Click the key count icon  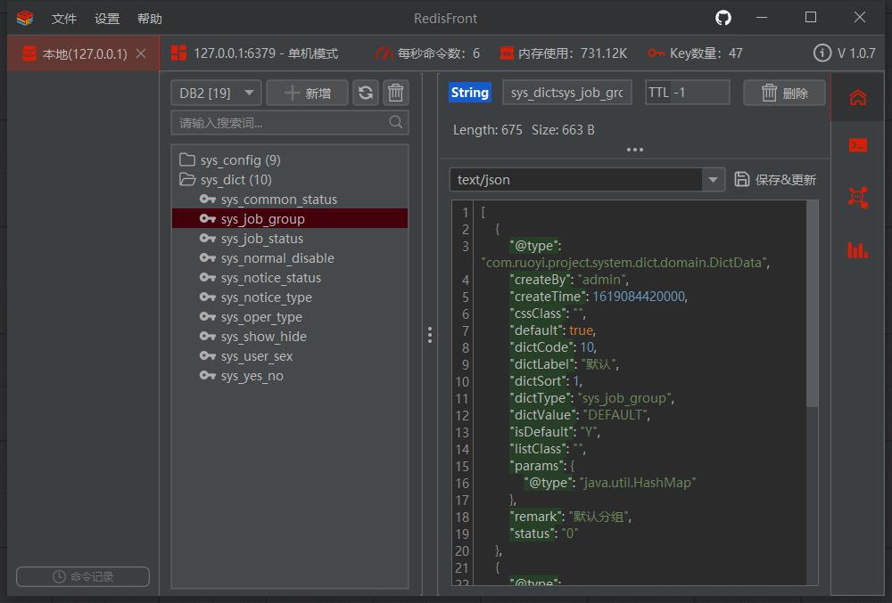656,53
